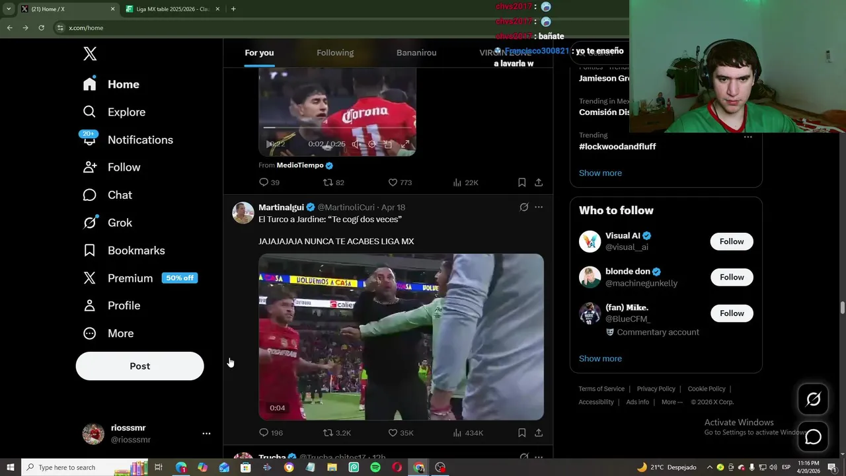Bookmark the Martinalgui post
This screenshot has height=476, width=846.
pyautogui.click(x=521, y=433)
